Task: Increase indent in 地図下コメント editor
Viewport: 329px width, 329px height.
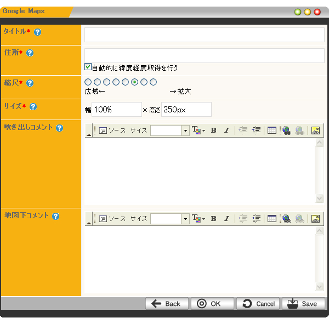Action: pos(256,219)
